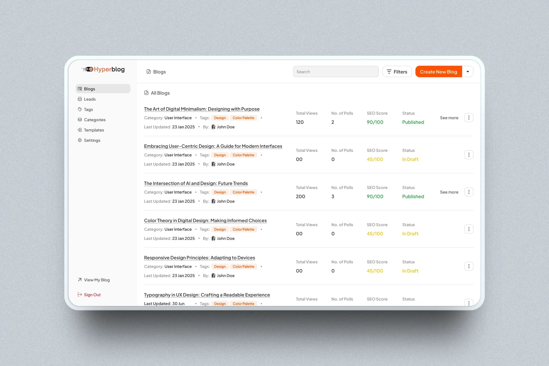
Task: Expand the Create New Blog dropdown arrow
Action: pyautogui.click(x=468, y=71)
